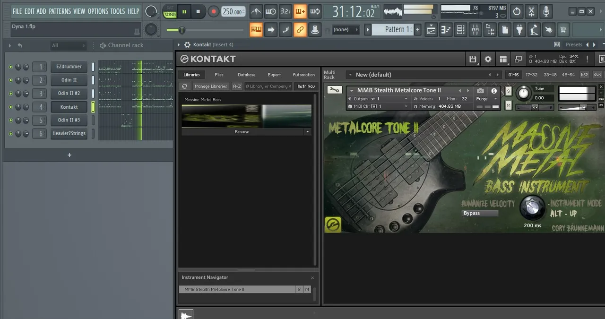Open the content library shopping cart icon
This screenshot has height=319, width=605.
[562, 30]
